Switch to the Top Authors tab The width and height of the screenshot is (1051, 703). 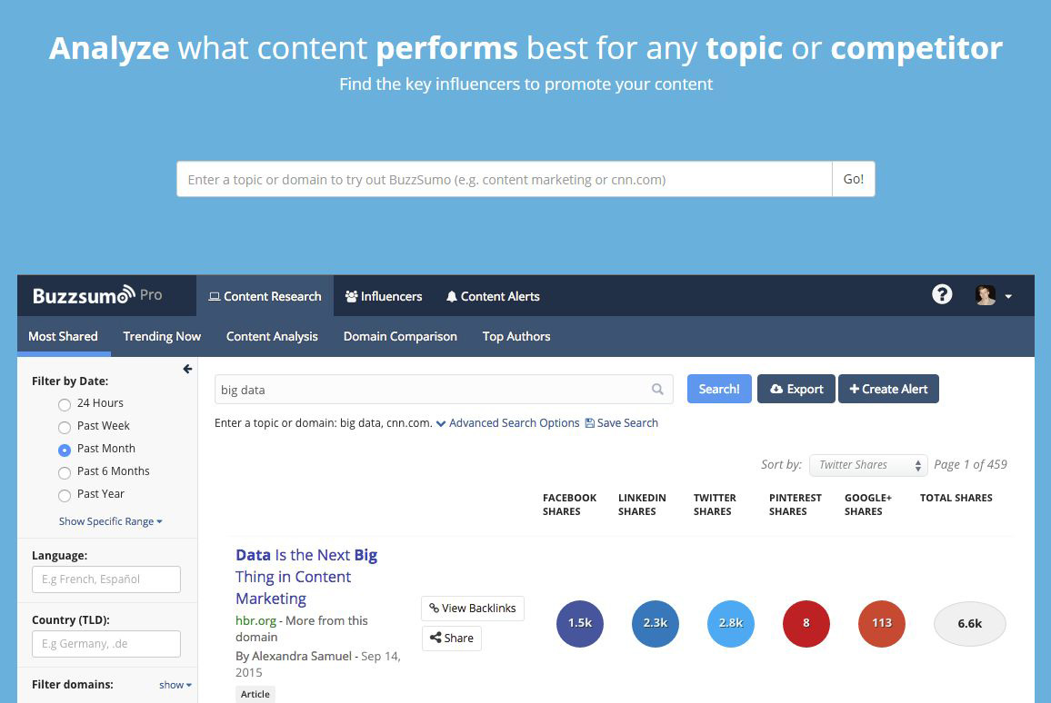[x=516, y=336]
